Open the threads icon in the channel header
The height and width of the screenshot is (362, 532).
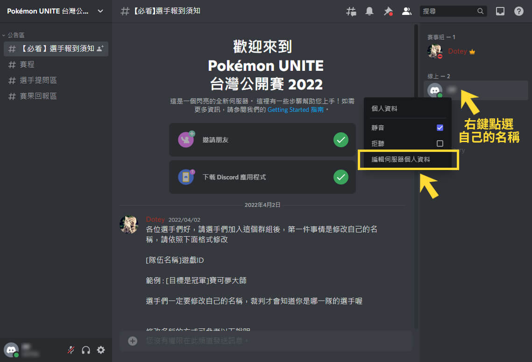tap(351, 12)
